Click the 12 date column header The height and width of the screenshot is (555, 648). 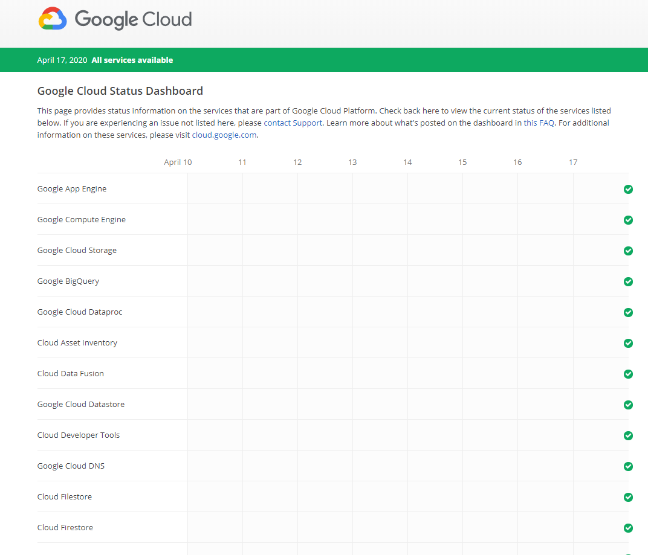coord(297,162)
